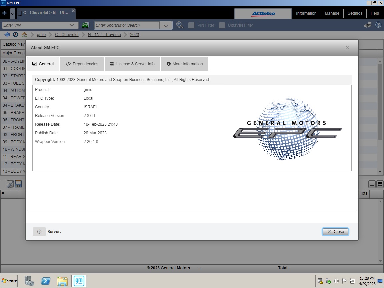This screenshot has width=384, height=288.
Task: Open the Information menu
Action: (306, 13)
